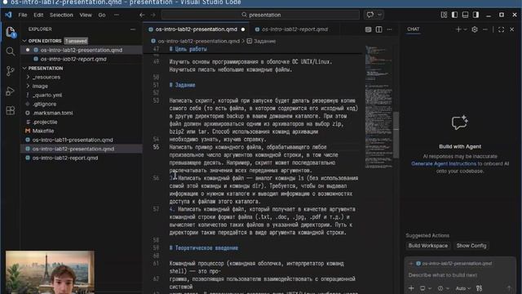Open os-intro-lab11-presentation.qmd file
Screen dimensions: 522x294
[73, 140]
